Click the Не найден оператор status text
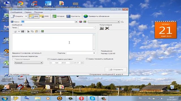 [20, 74]
